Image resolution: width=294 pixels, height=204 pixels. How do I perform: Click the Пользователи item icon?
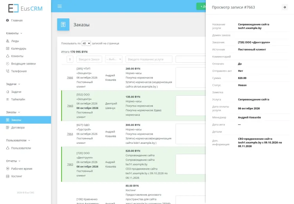(7, 148)
